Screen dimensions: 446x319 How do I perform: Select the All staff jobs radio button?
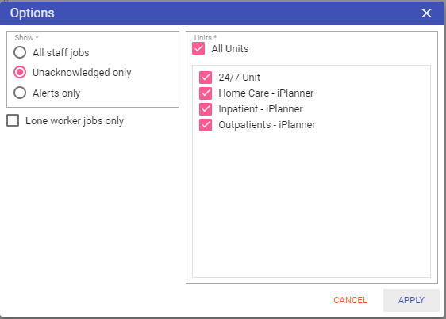coord(20,52)
